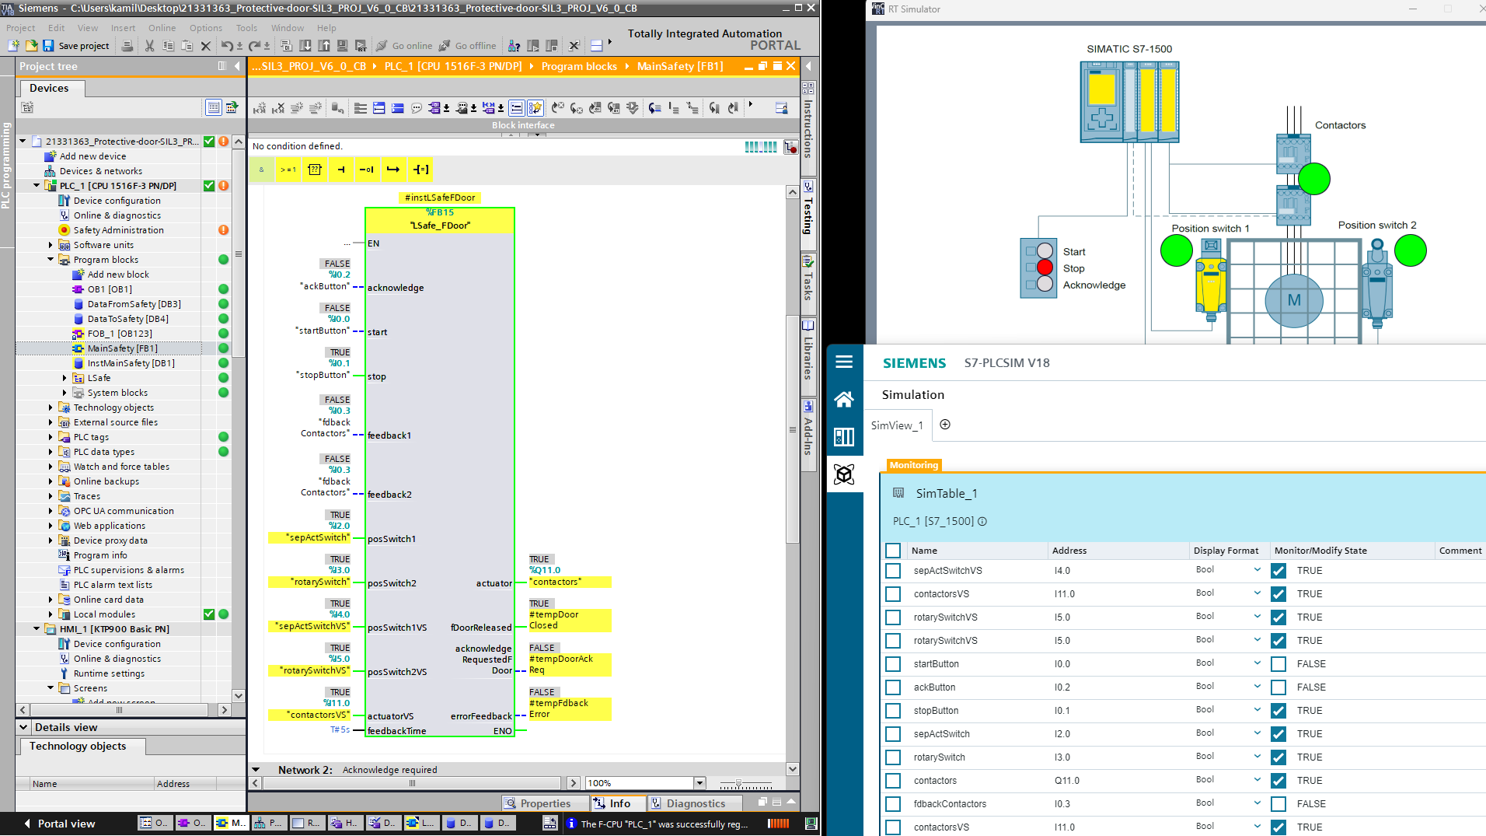Toggle the startButton modify state checkbox

(x=1278, y=664)
